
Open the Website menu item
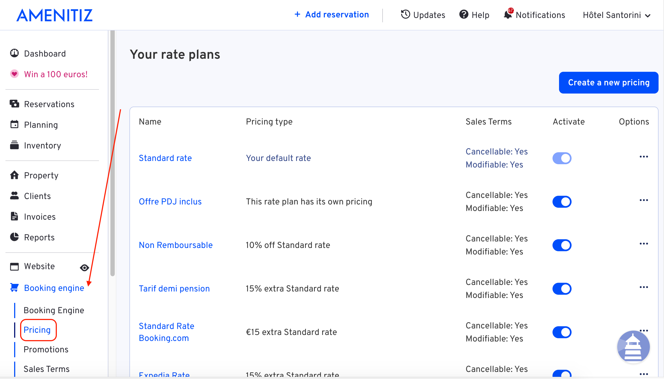click(x=39, y=266)
